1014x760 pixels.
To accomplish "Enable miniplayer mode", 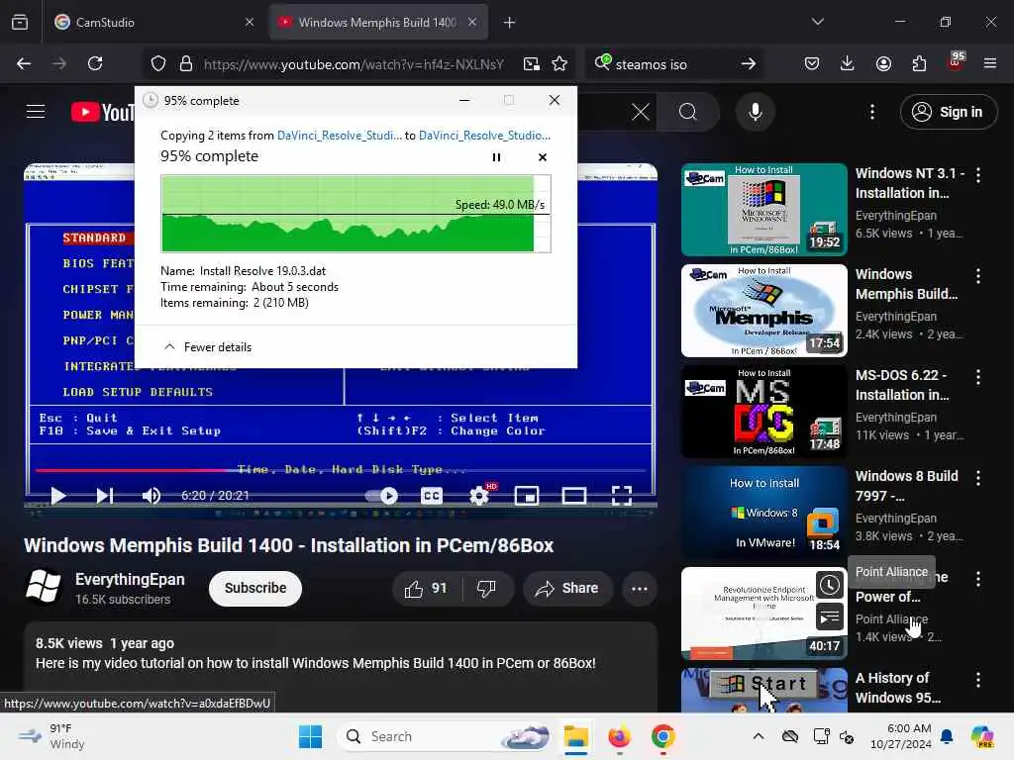I will pos(527,496).
